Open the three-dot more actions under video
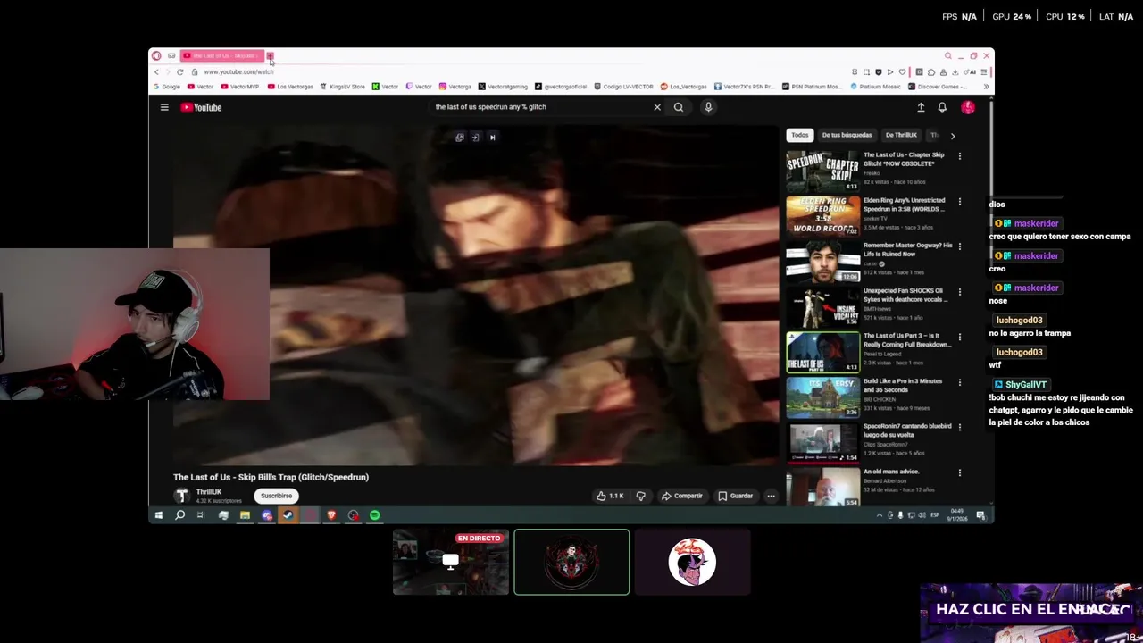 point(771,496)
